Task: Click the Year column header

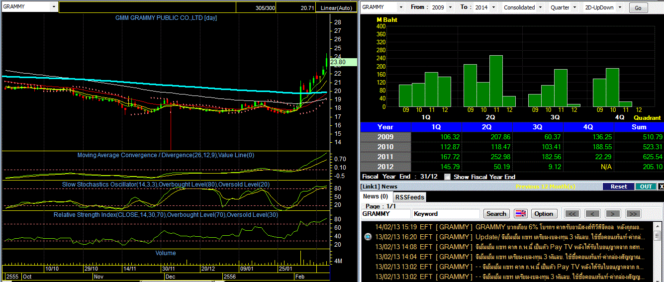Action: tap(385, 127)
